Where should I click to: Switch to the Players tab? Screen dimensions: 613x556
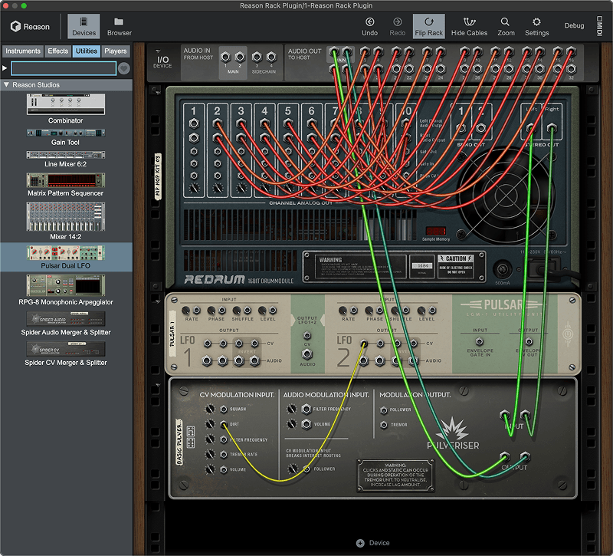tap(116, 51)
